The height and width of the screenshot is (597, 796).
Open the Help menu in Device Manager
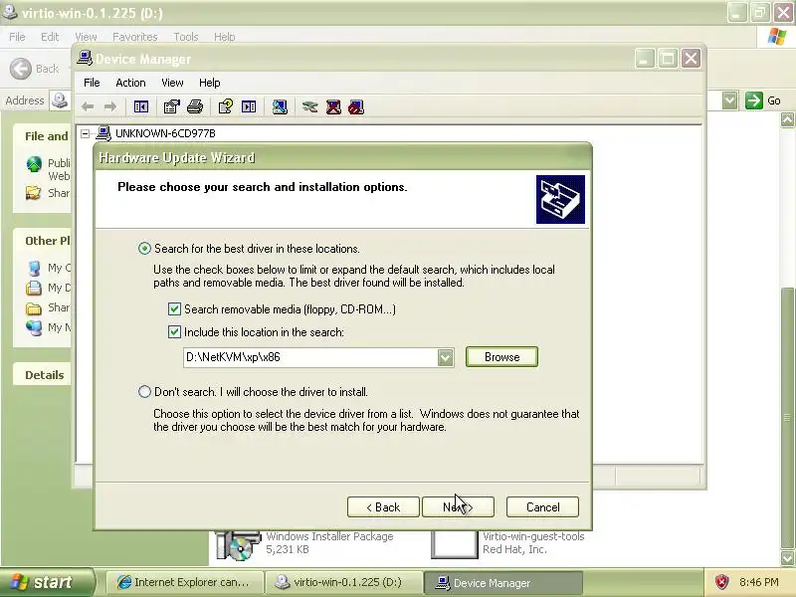tap(209, 83)
